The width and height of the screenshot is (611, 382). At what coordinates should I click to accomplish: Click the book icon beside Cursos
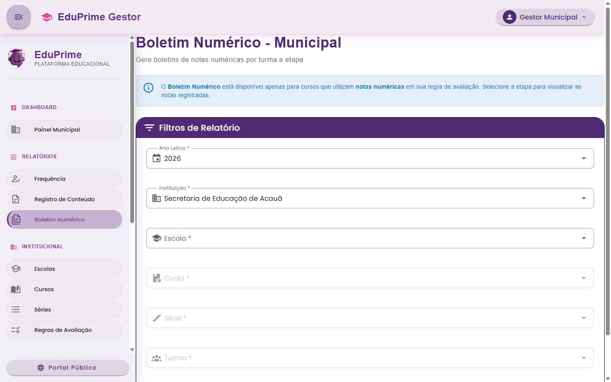(x=16, y=289)
